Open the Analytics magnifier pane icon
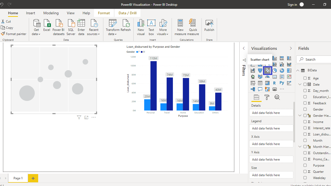The image size is (331, 186). point(277,98)
